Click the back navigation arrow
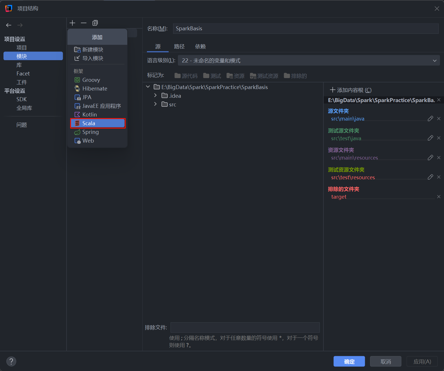Screen dimensions: 444x371 9,25
